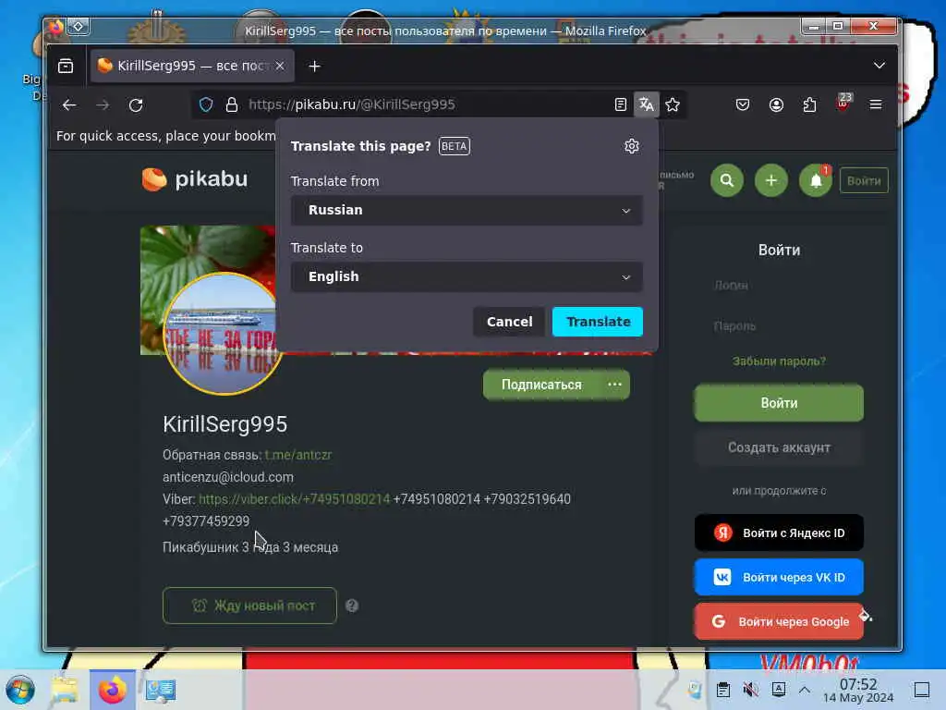Click the show desktop notification icon

[x=922, y=690]
